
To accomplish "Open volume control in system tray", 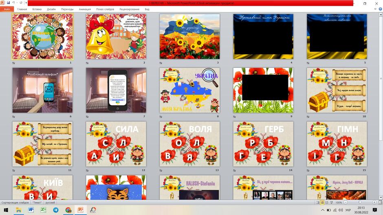I will [341, 210].
